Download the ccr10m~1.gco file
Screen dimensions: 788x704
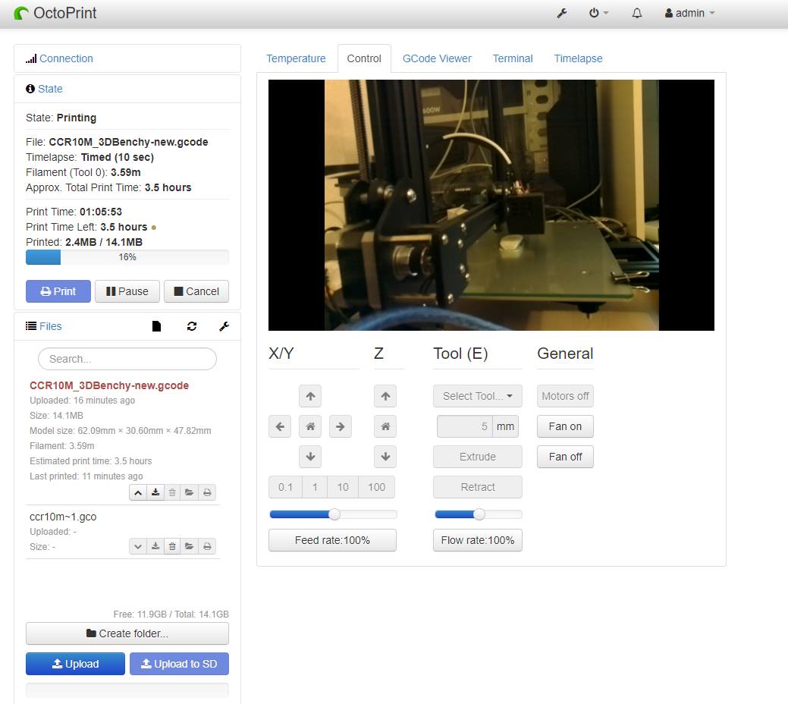[155, 545]
